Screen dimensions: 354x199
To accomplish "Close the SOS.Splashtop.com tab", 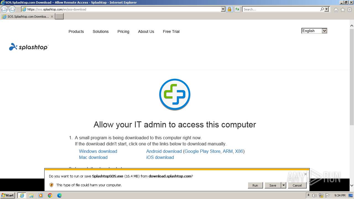I will [x=52, y=17].
